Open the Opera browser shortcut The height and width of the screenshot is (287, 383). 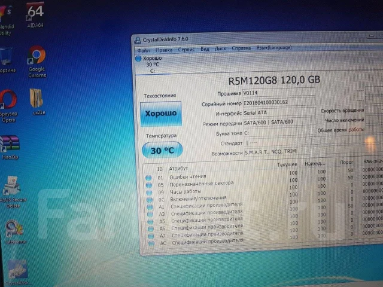tap(8, 105)
